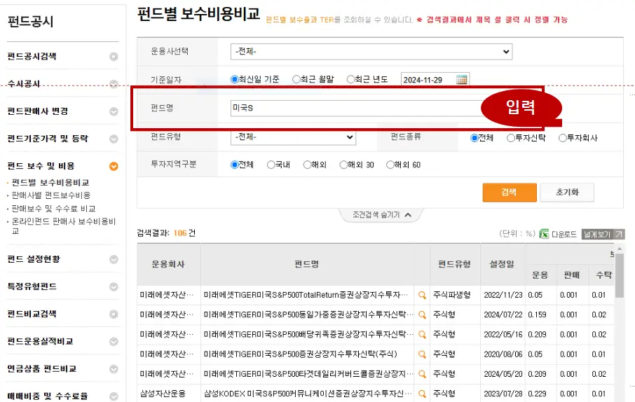Expand 펀드비교검색 arrow icon
The image size is (635, 402).
point(114,314)
